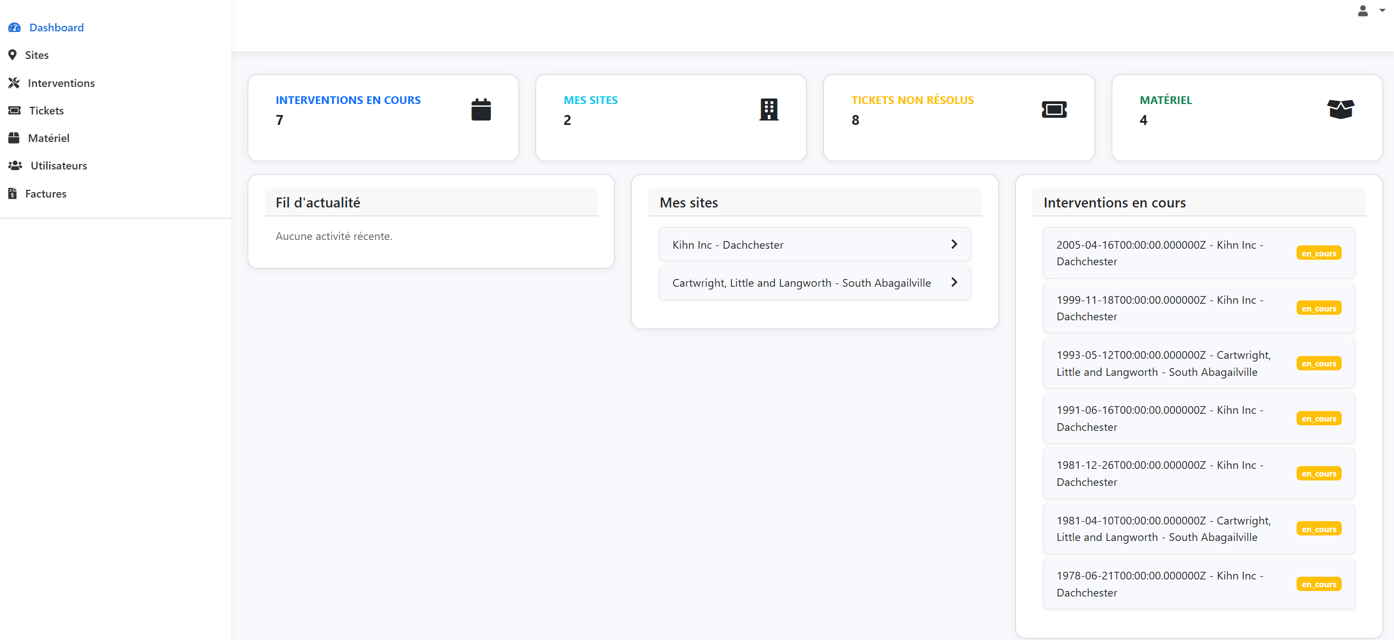This screenshot has width=1394, height=640.
Task: Select Tickets in the sidebar menu
Action: click(46, 110)
